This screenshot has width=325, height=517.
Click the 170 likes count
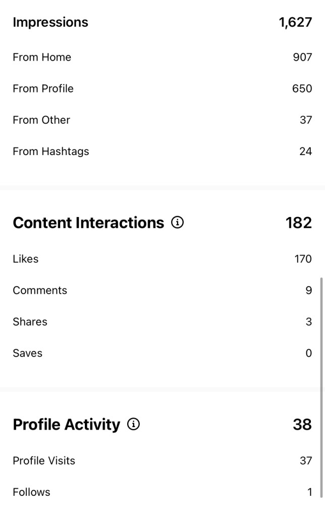pyautogui.click(x=303, y=259)
